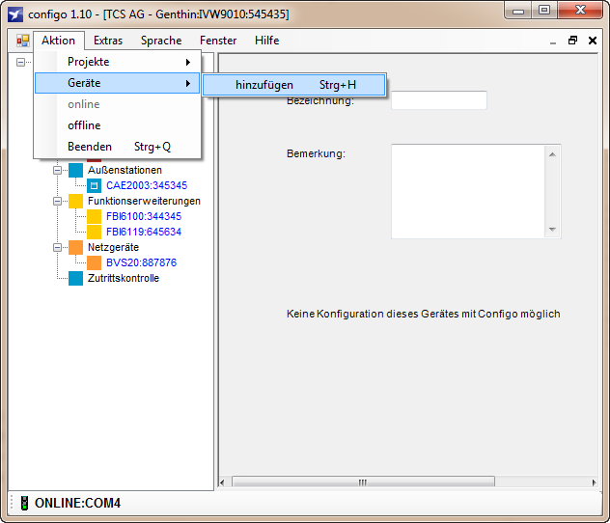Viewport: 610px width, 523px height.
Task: Collapse the Netzgeräte tree node
Action: coord(58,247)
